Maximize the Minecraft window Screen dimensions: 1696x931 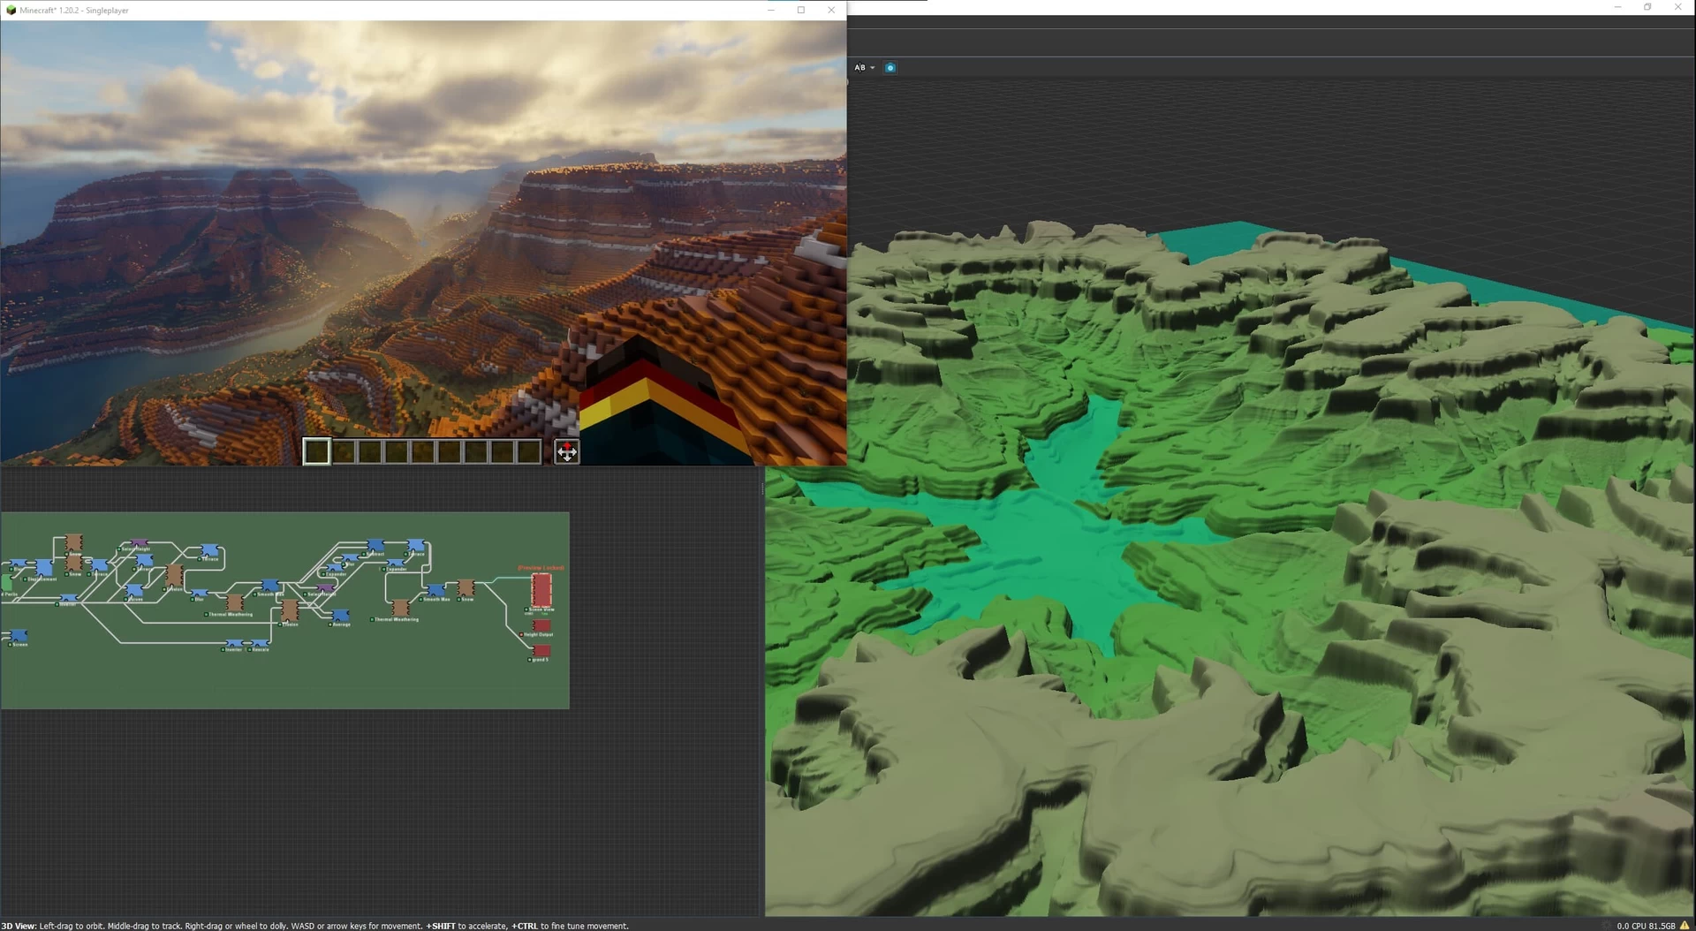click(801, 10)
